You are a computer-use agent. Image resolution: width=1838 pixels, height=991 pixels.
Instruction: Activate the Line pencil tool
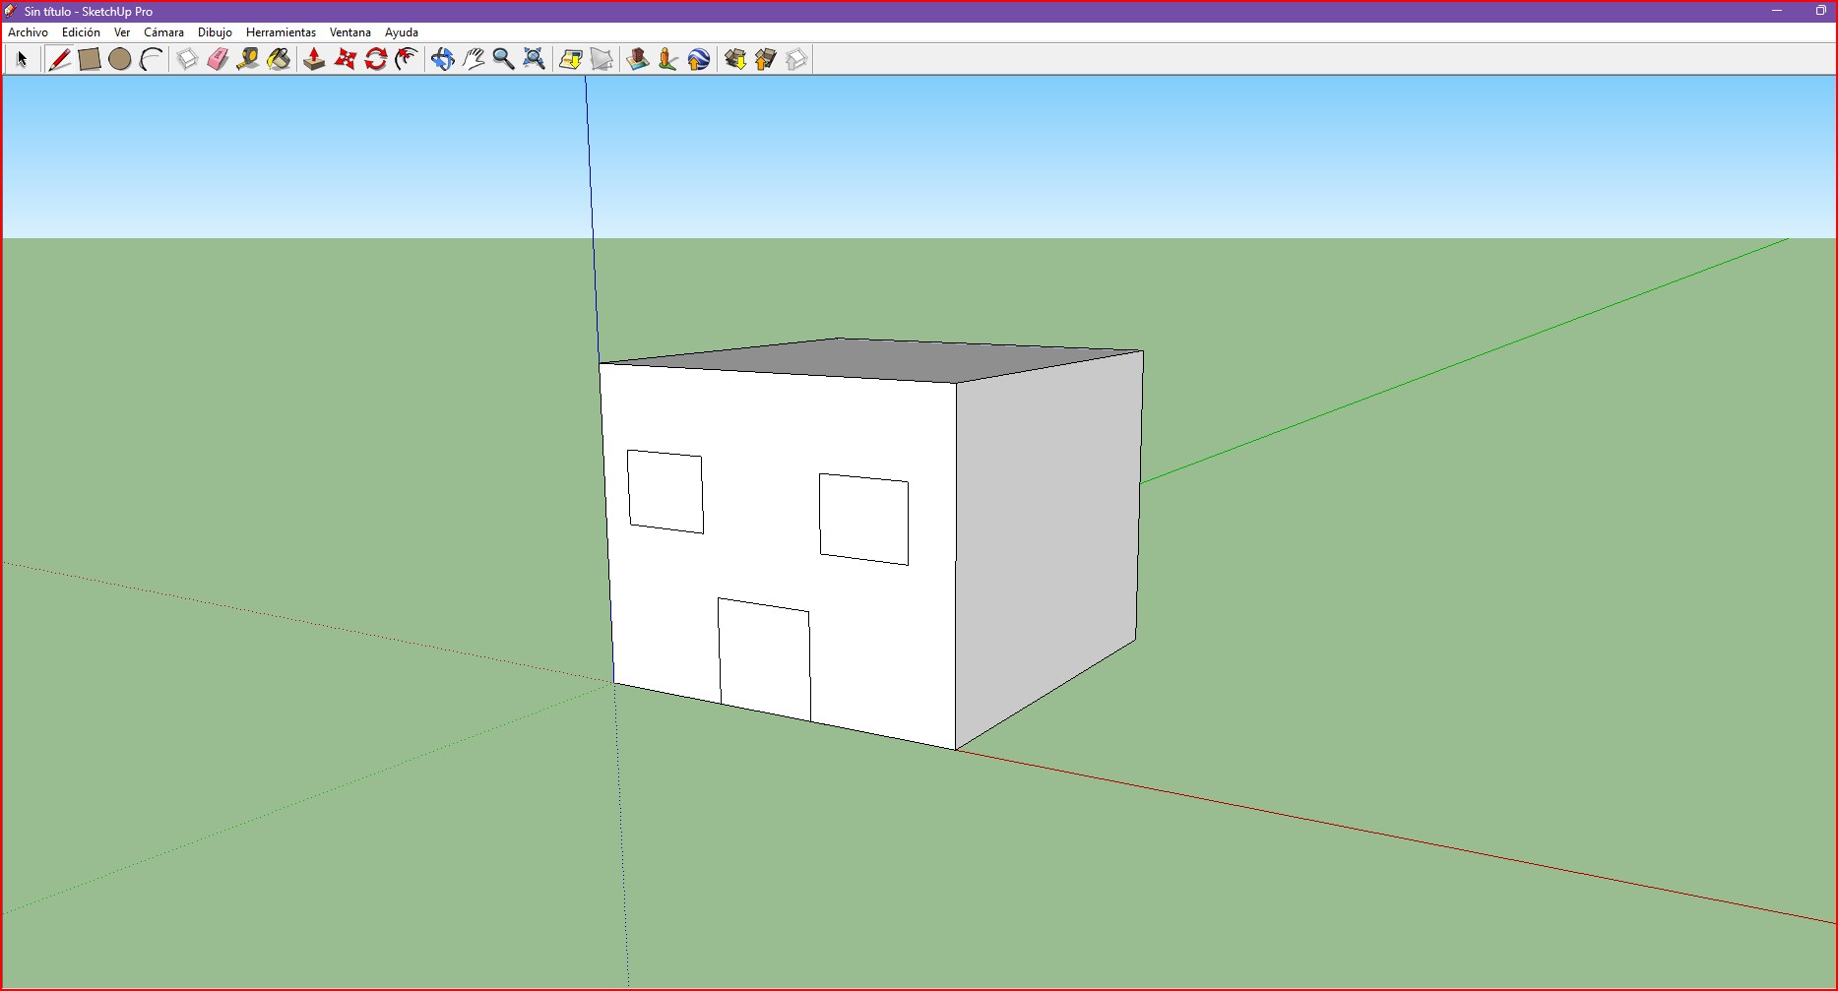pos(59,59)
